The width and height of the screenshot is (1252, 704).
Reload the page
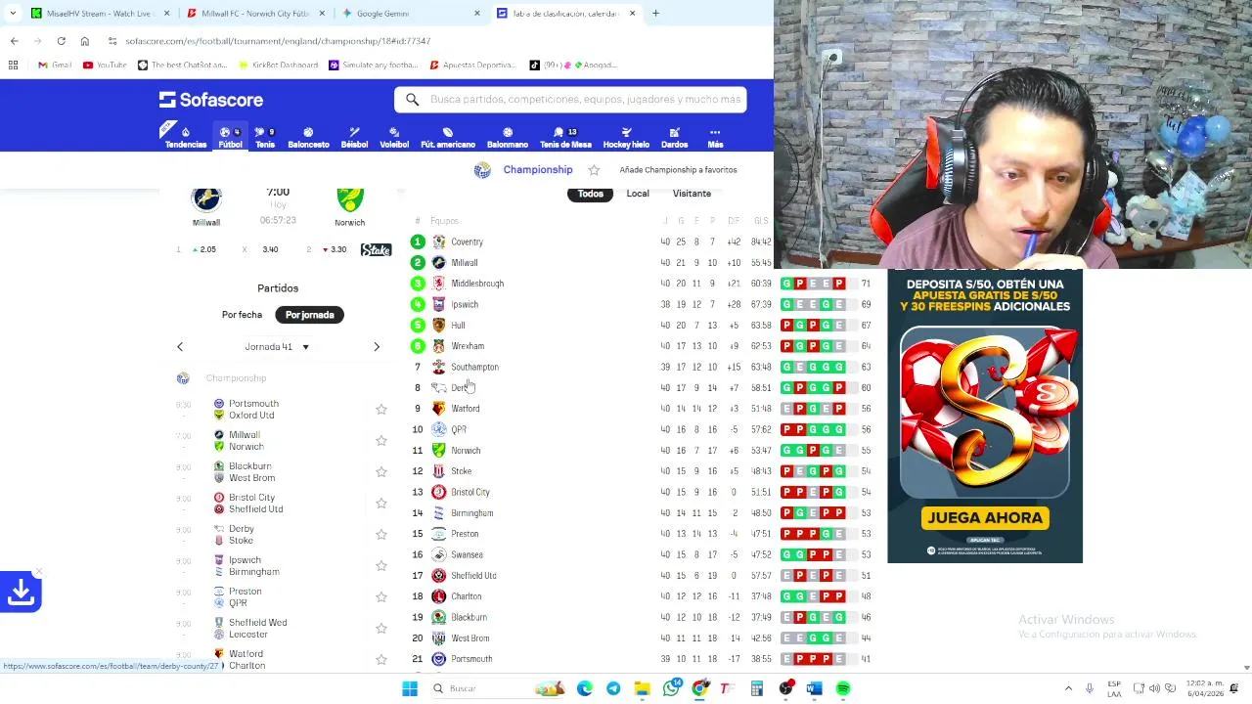(61, 41)
